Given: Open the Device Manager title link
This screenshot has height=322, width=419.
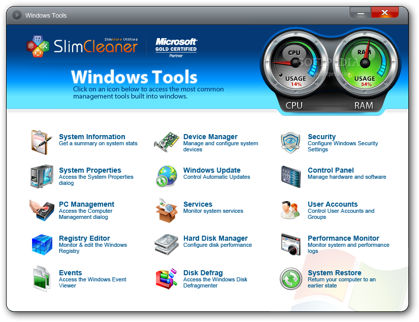Looking at the screenshot, I should coord(210,137).
